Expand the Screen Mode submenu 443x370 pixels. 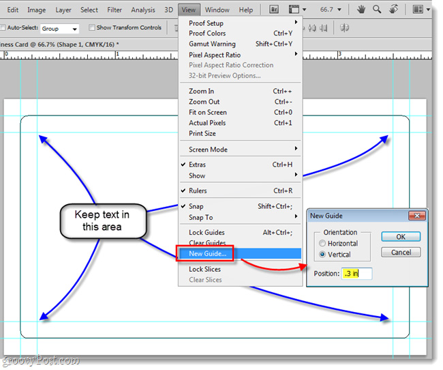click(240, 150)
